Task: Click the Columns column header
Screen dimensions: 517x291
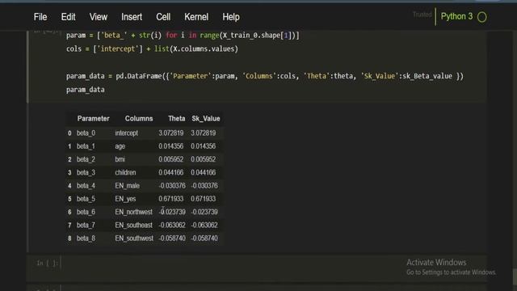Action: (x=139, y=119)
